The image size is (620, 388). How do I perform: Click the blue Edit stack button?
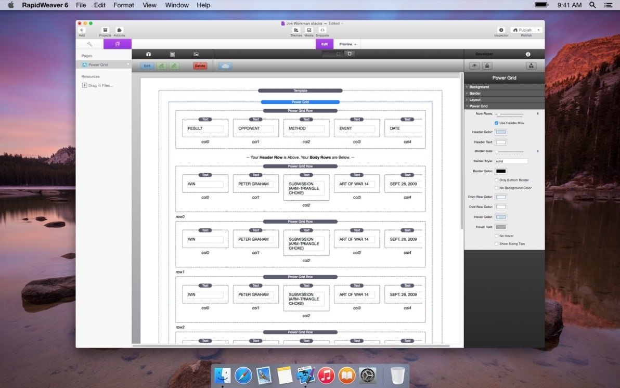(147, 66)
